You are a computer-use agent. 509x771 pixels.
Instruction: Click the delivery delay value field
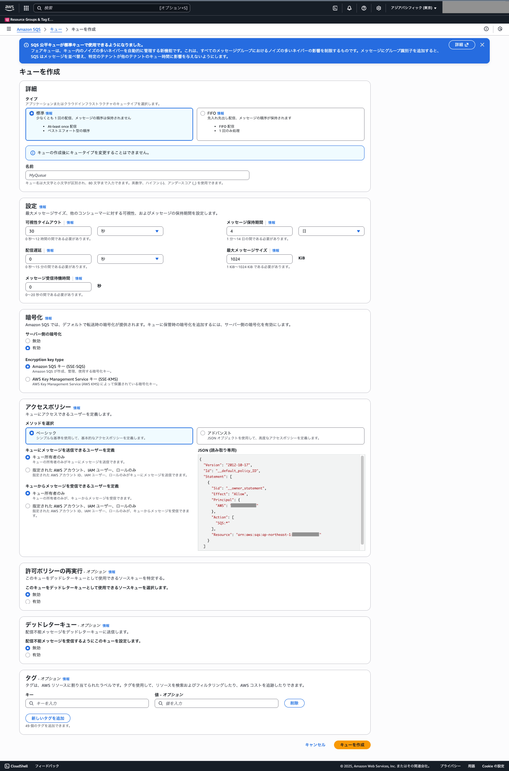click(x=58, y=259)
